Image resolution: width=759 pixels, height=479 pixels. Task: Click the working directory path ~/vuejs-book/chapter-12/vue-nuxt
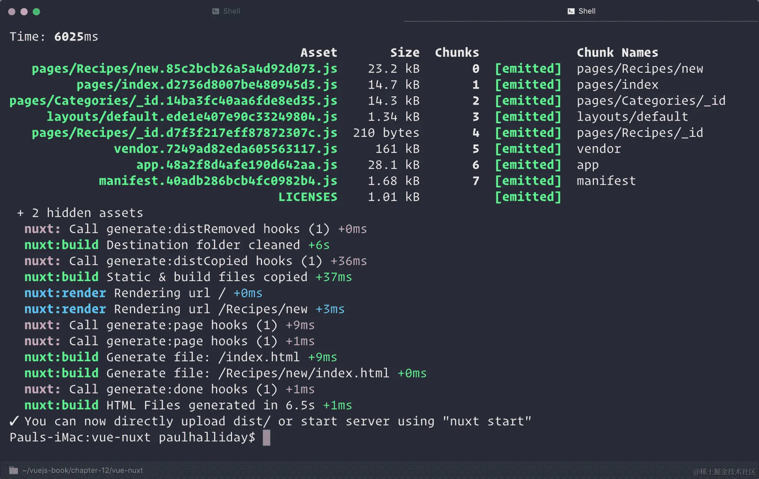[x=83, y=470]
